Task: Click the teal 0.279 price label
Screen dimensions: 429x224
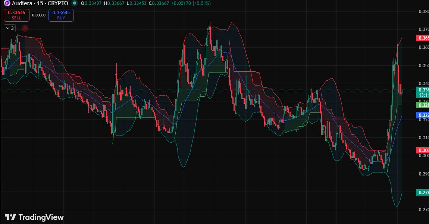Action: coord(422,193)
